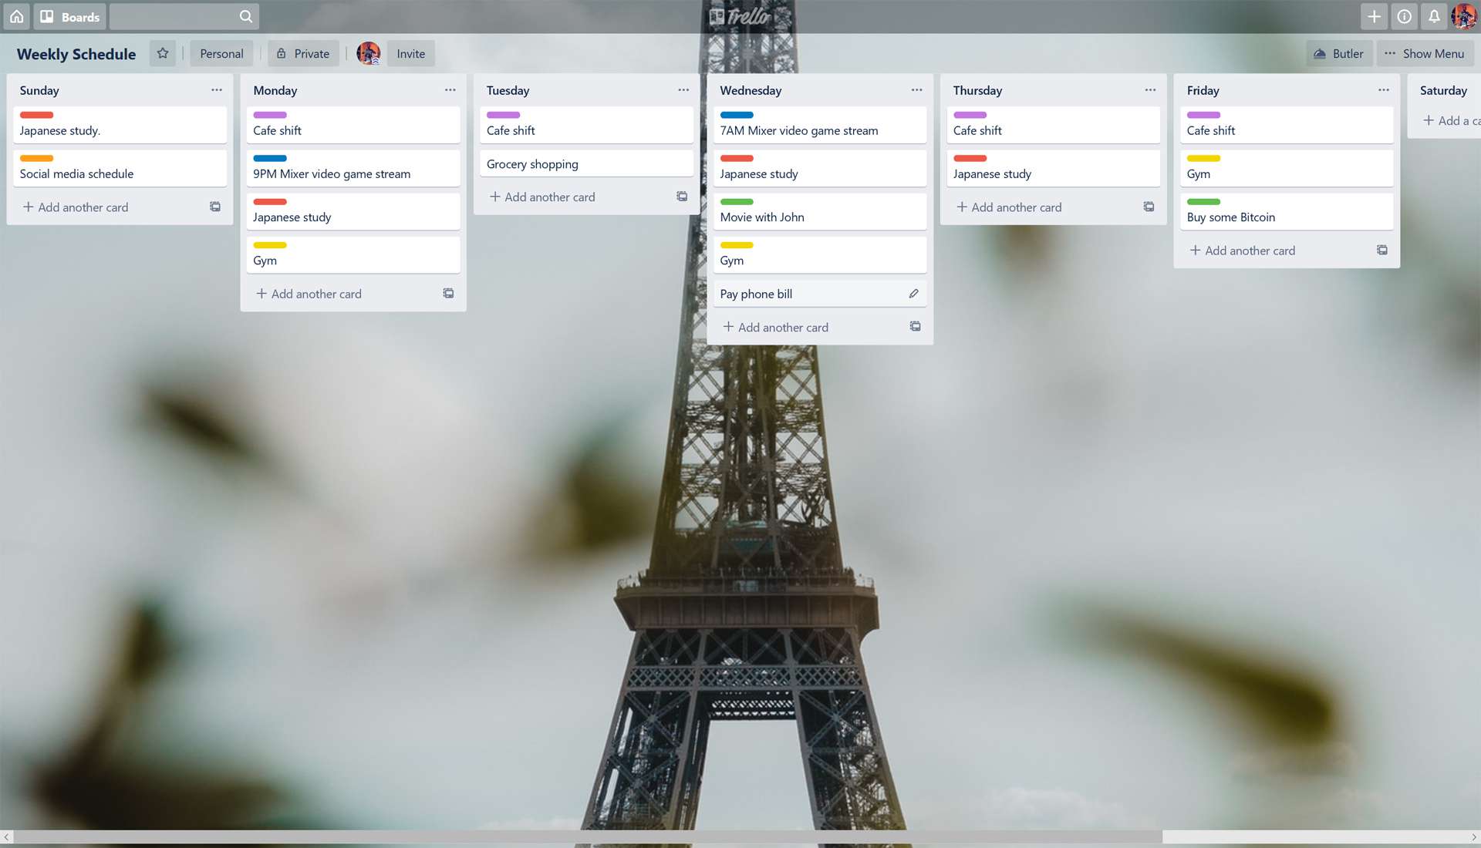The image size is (1481, 848).
Task: Click the Trello logo in title bar
Action: tap(740, 15)
